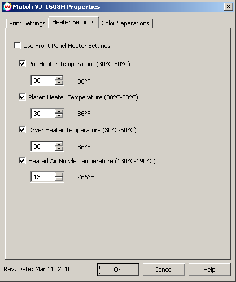Increase Platen Heater temperature with up arrow
This screenshot has height=282, width=236.
point(59,111)
